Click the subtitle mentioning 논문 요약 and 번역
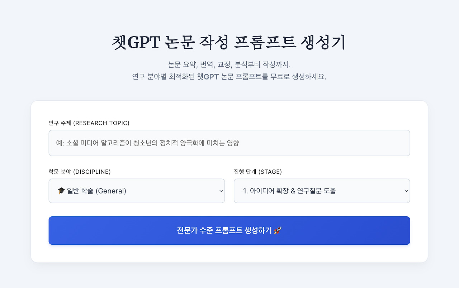This screenshot has height=288, width=459. [229, 65]
